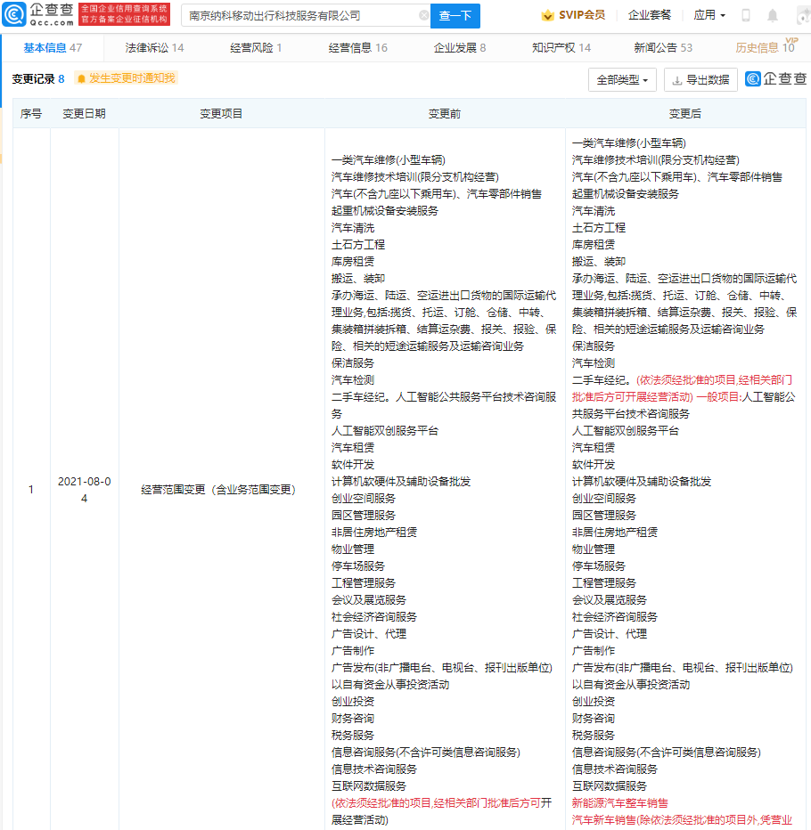Click the bell icon beside change notification
This screenshot has height=830, width=811.
tap(81, 79)
